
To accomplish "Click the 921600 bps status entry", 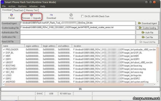I will [65, 93].
